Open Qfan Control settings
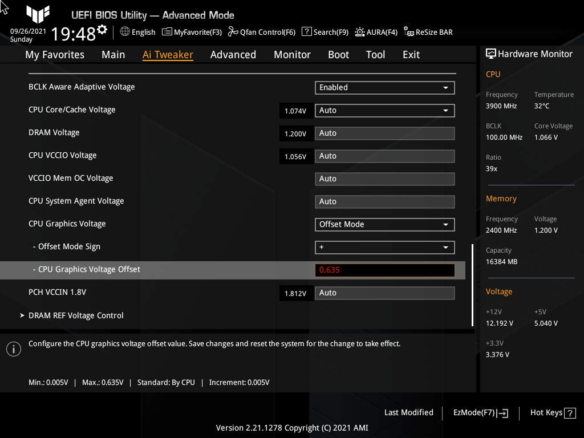The height and width of the screenshot is (438, 584). (x=261, y=32)
